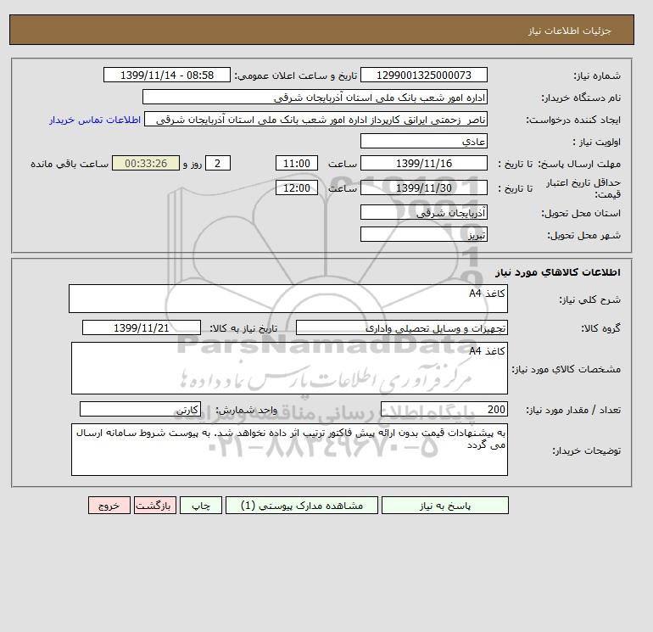Click the جزئیات اطلاعات نیاز header title
This screenshot has height=632, width=653.
click(569, 31)
